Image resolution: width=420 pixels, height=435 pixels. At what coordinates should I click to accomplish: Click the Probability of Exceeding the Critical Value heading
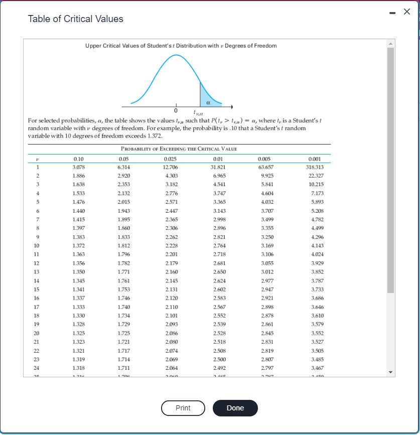[x=179, y=149]
